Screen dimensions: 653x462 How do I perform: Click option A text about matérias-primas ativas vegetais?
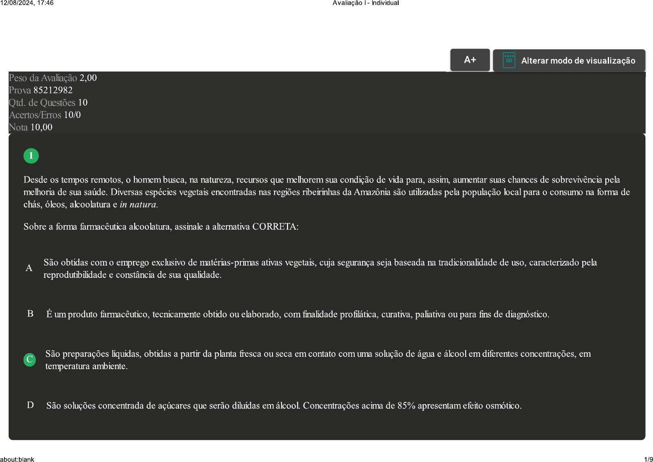coord(320,268)
